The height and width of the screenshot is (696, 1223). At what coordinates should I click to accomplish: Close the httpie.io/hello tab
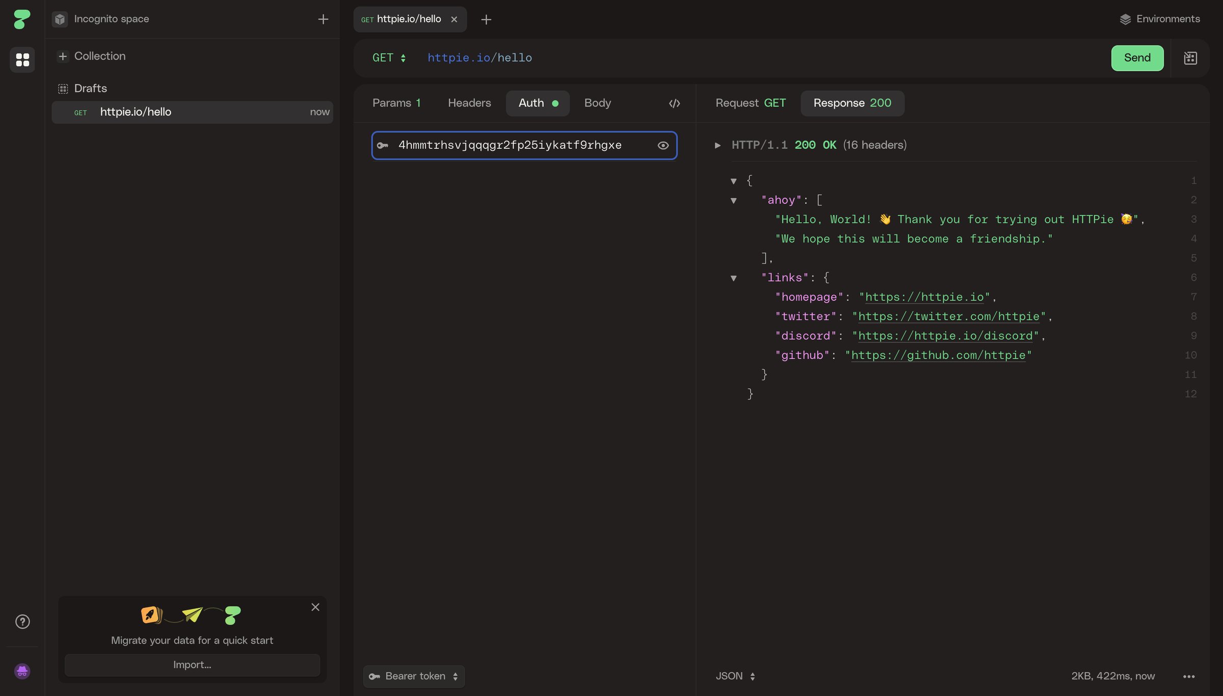[454, 19]
